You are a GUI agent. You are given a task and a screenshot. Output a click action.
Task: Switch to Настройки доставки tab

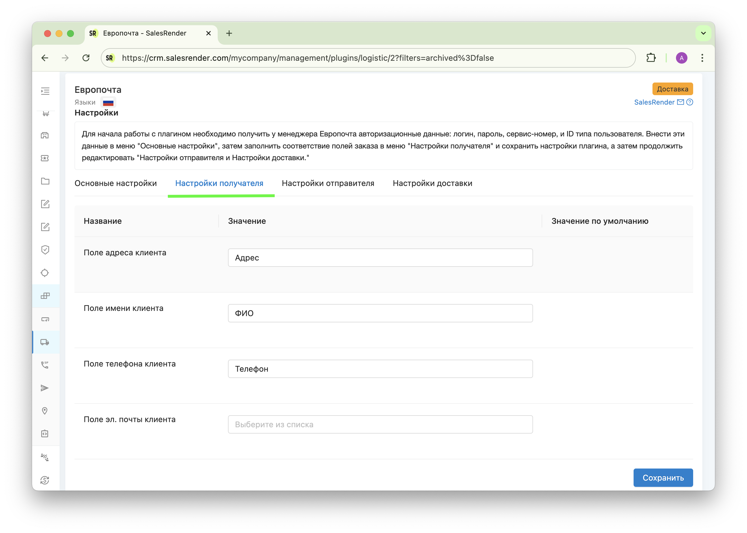coord(433,183)
